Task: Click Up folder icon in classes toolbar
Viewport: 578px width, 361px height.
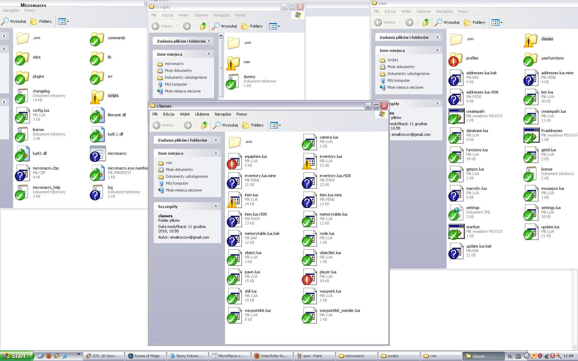Action: click(204, 125)
